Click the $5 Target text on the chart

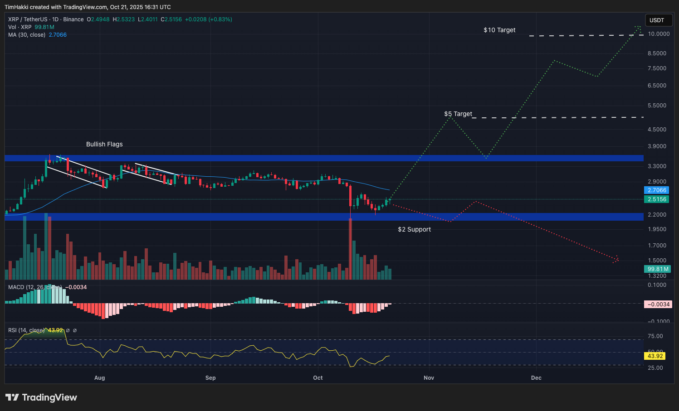click(458, 114)
